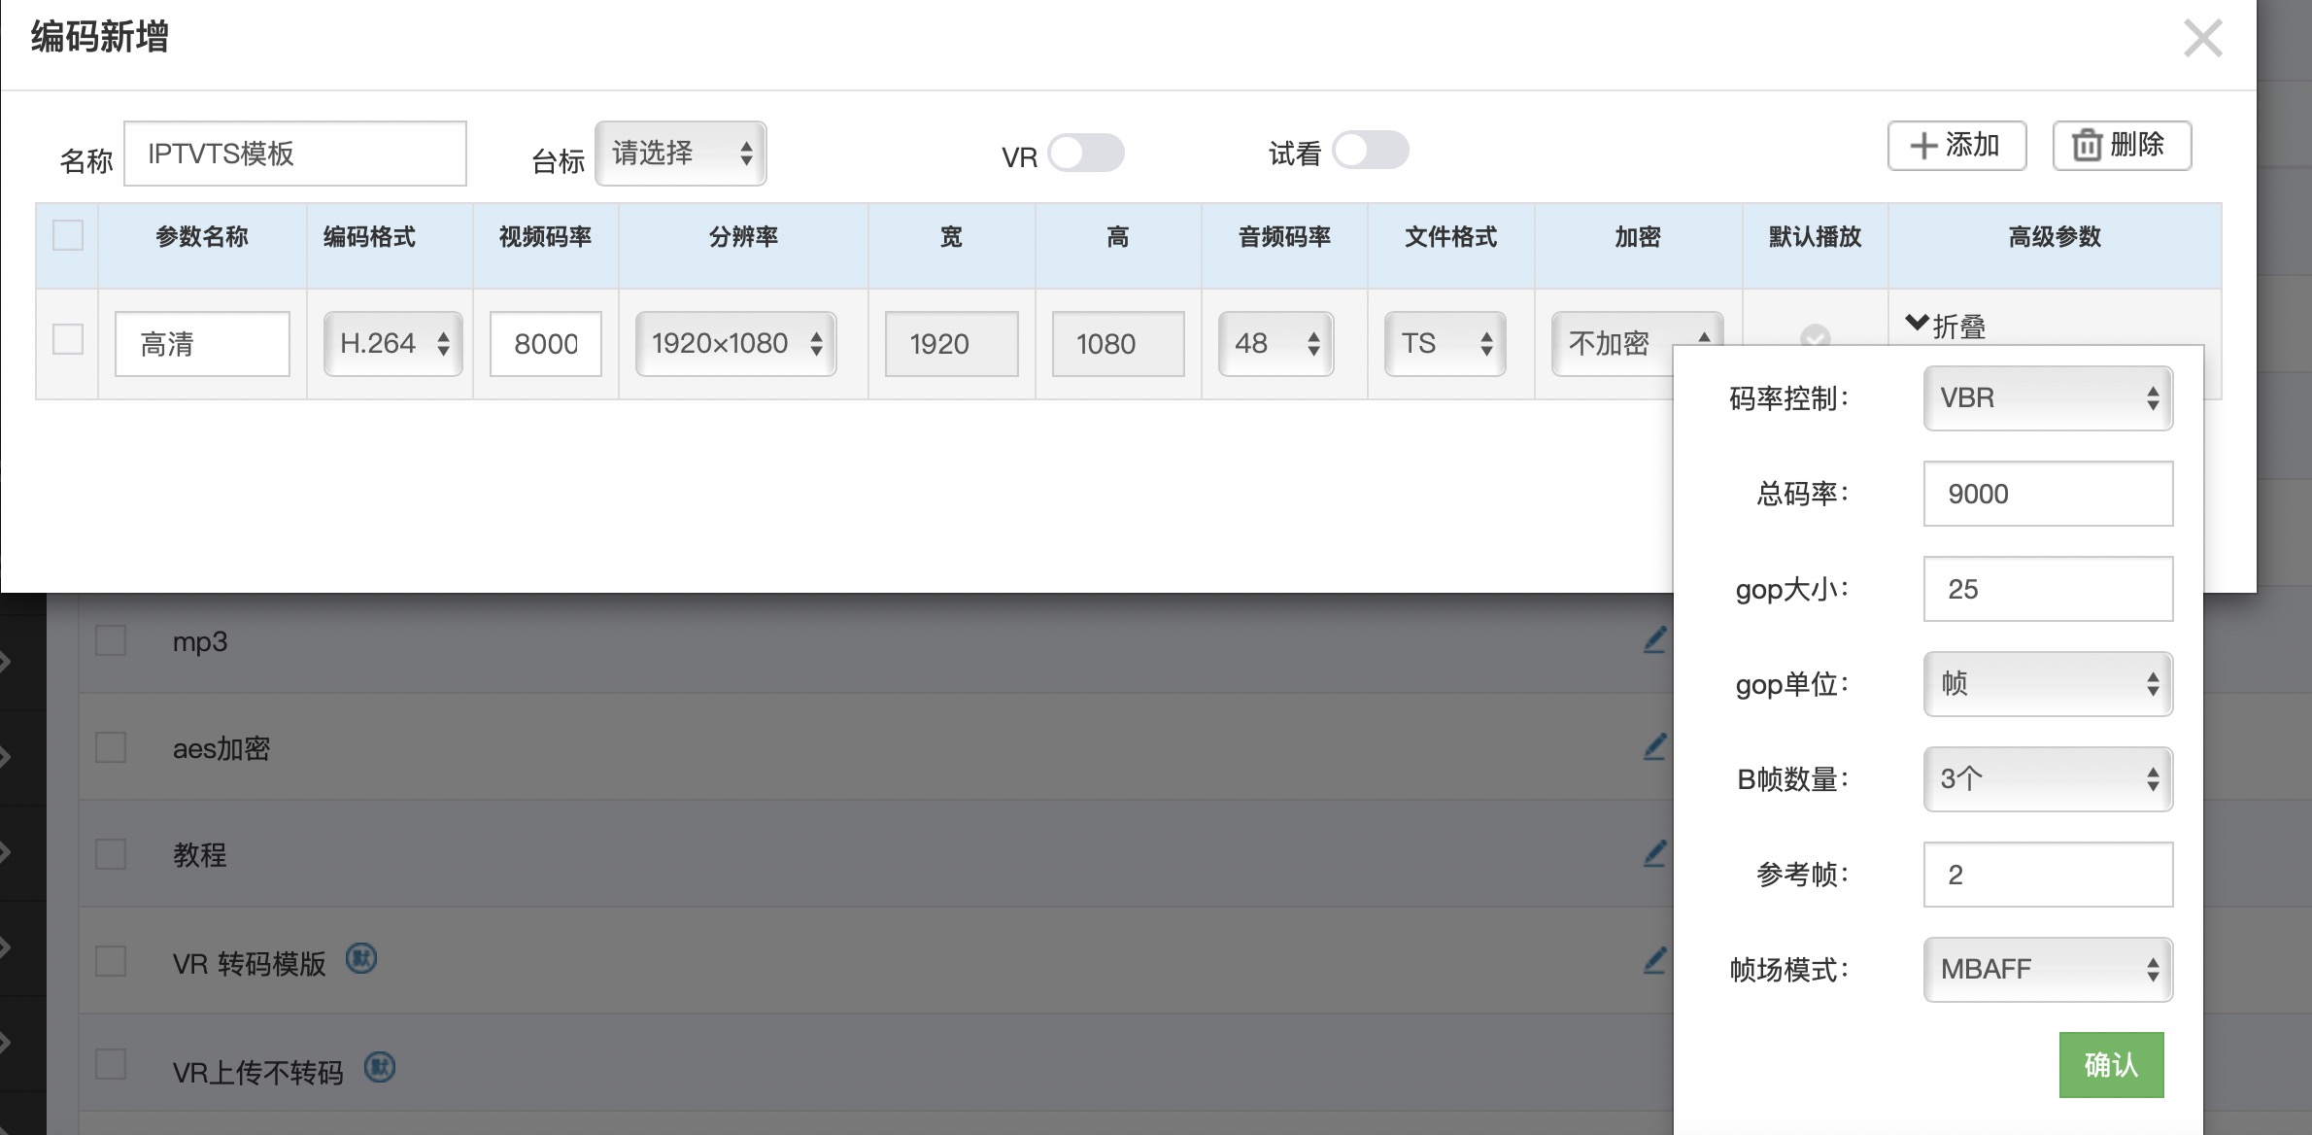
Task: Click edit pencil icon for aes加密 row
Action: click(x=1655, y=747)
